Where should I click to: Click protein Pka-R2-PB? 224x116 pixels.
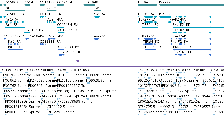(x=179, y=36)
